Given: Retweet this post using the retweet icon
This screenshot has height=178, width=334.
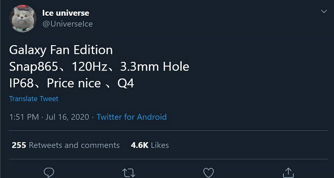Looking at the screenshot, I should (129, 173).
